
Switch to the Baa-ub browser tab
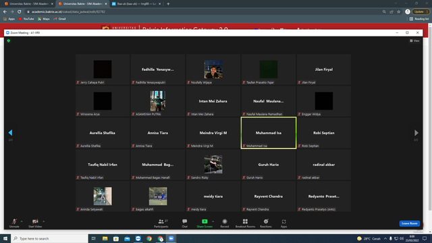(x=136, y=4)
